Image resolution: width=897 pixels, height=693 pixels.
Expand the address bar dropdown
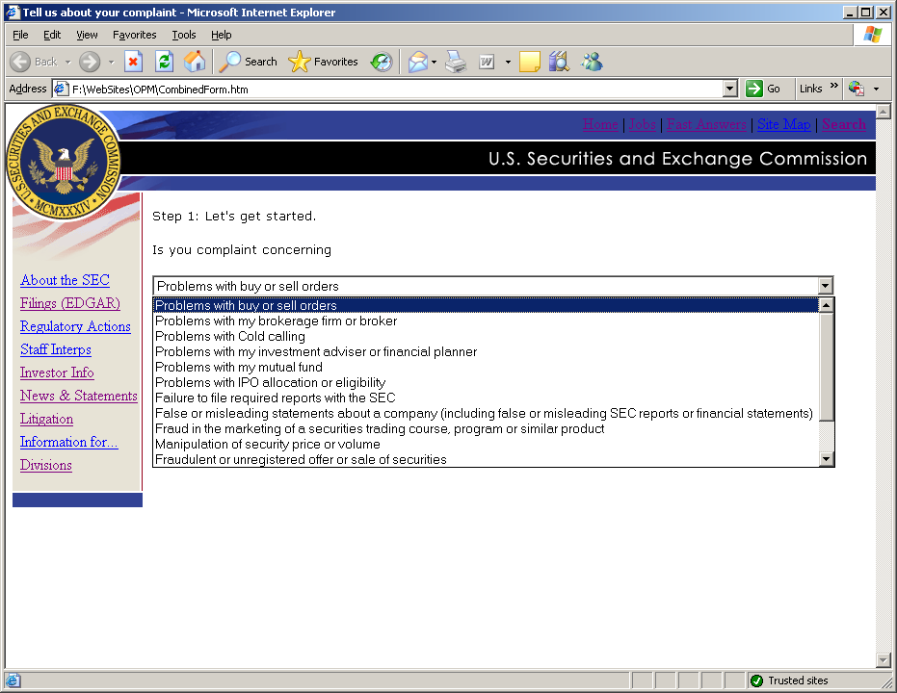[730, 89]
